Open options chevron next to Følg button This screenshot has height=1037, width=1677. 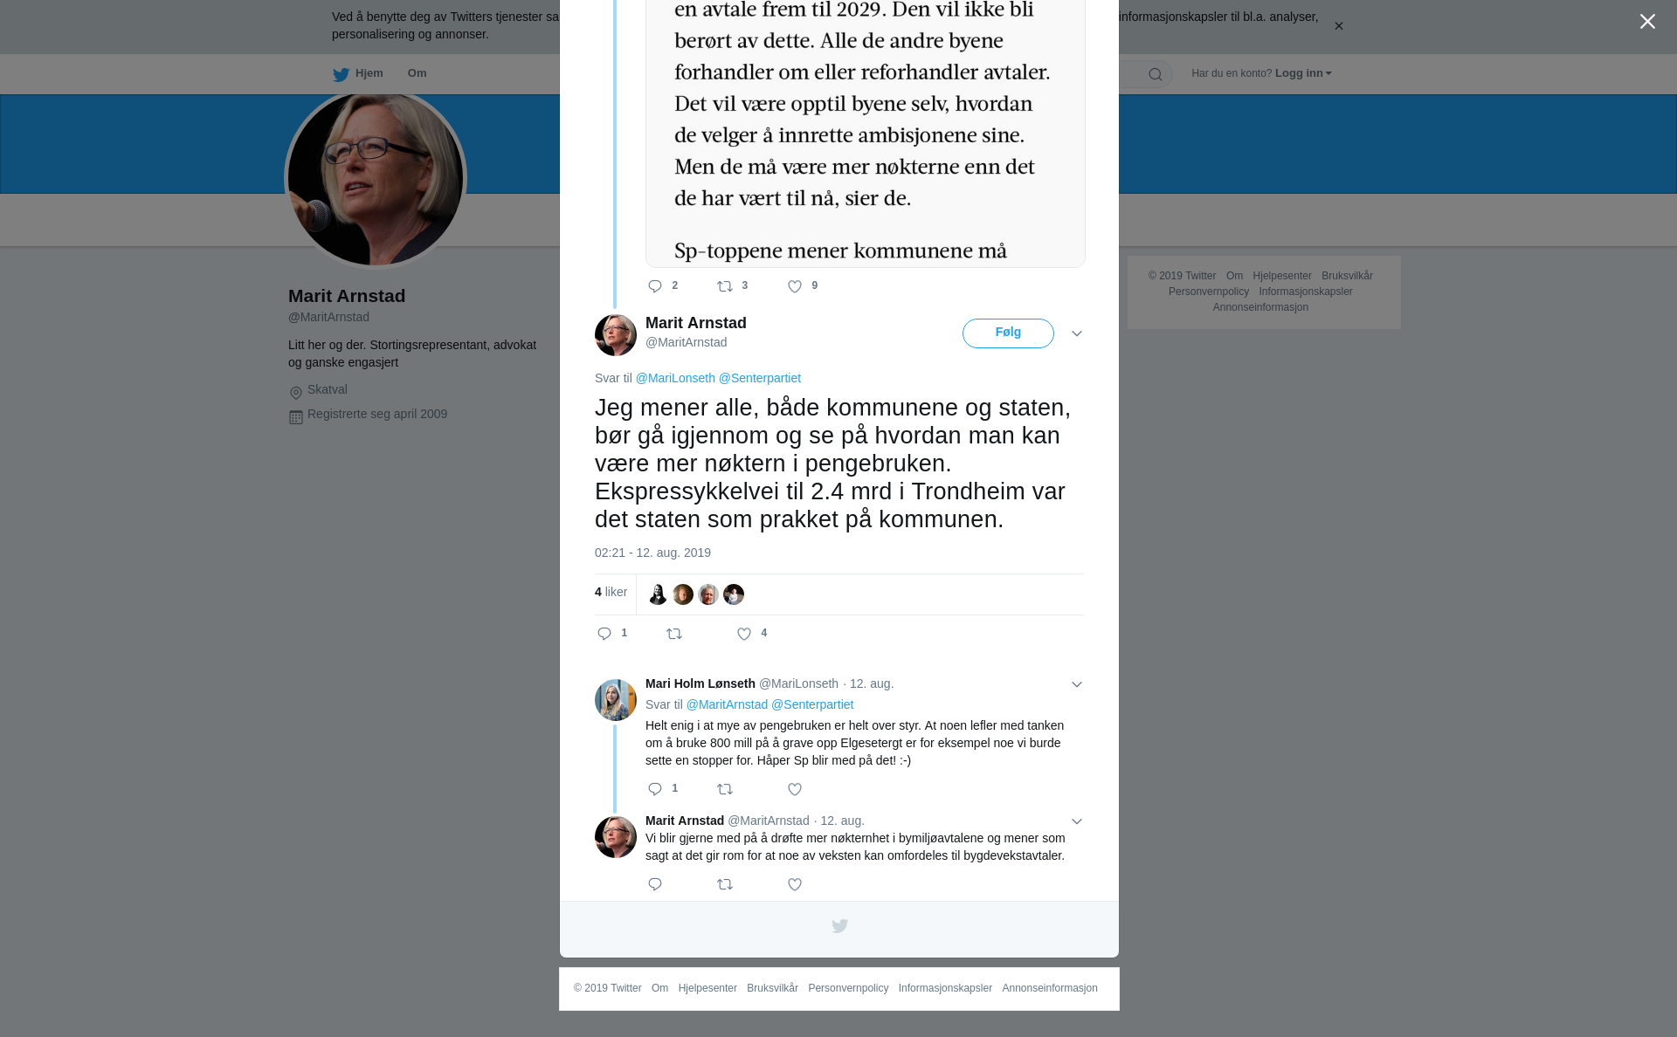1077,333
